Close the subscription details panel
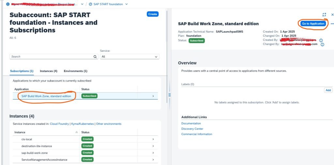Screen dimensions: 334x165 [x=332, y=15]
